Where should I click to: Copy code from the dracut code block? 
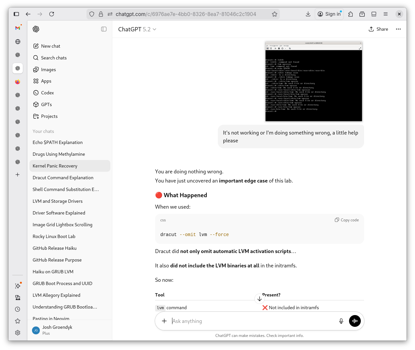[347, 220]
